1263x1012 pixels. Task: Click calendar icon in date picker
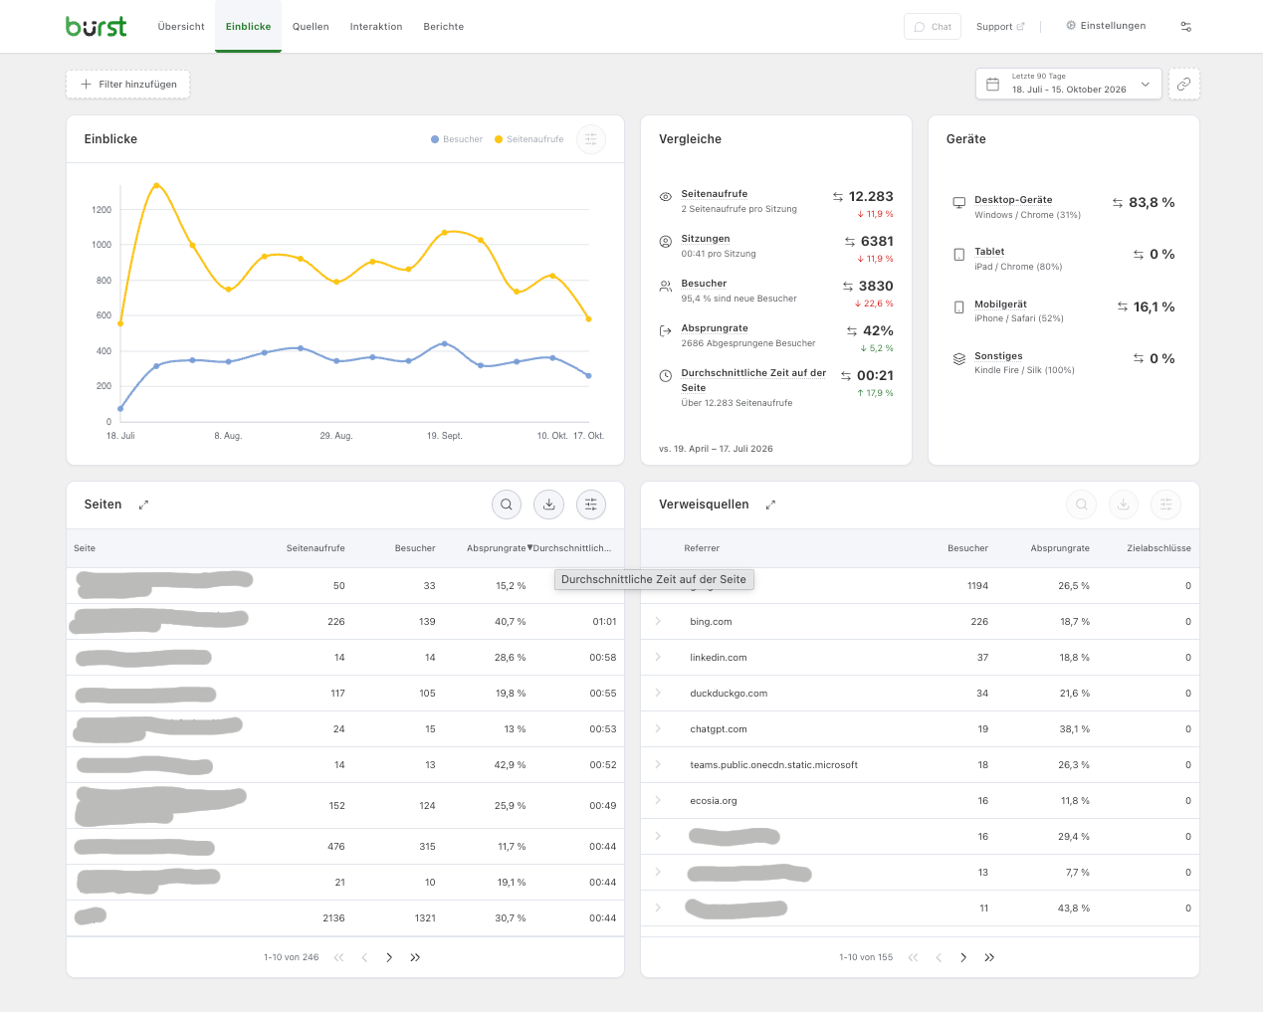pos(992,85)
